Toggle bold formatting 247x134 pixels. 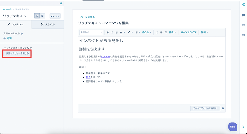click(108, 32)
